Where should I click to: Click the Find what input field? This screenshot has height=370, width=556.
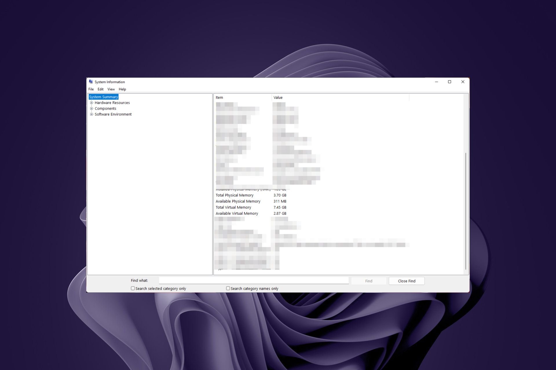(x=253, y=281)
